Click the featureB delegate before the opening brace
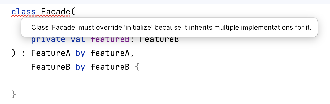Screen dimensions: 330x104 pyautogui.click(x=110, y=67)
